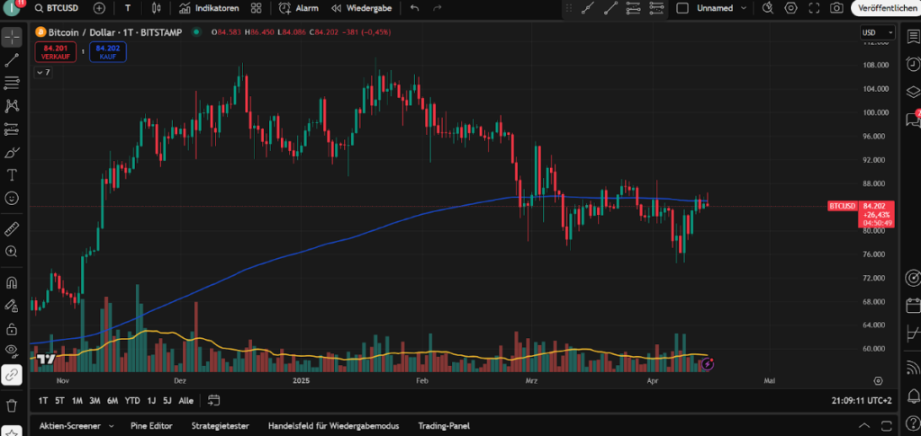The height and width of the screenshot is (436, 921).
Task: Open the T timeframe interval selector
Action: 128,8
